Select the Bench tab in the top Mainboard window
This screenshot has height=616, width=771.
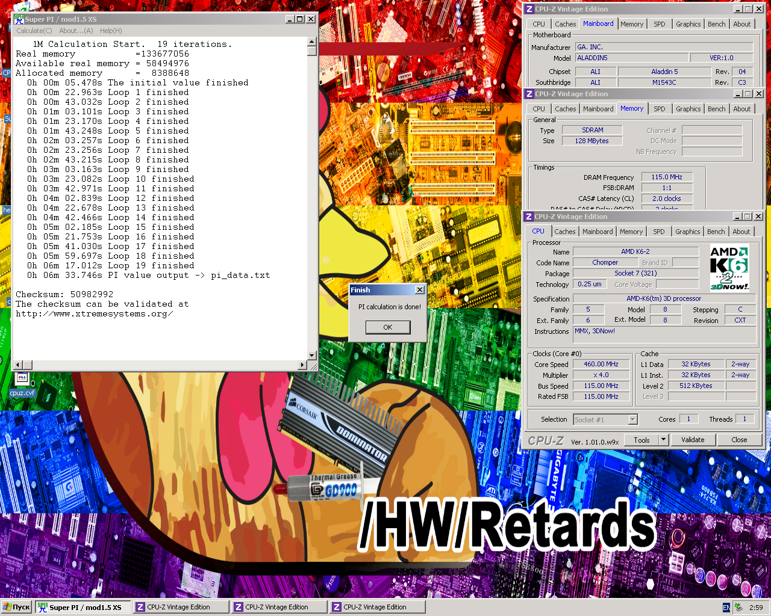click(x=717, y=24)
